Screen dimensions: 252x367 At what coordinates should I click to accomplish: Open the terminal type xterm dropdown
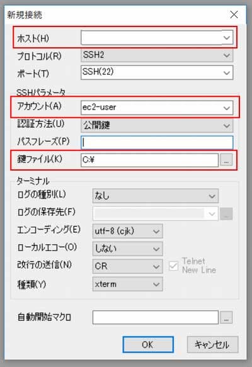127,284
